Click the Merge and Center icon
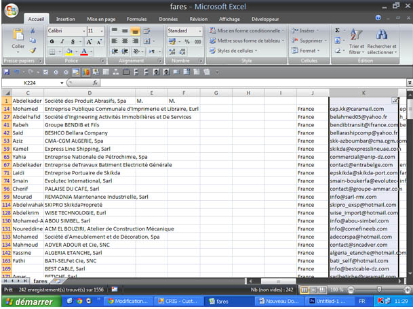Viewport: 413px width, 309px height. (146, 41)
